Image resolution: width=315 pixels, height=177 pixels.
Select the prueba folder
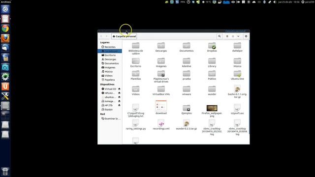click(187, 75)
